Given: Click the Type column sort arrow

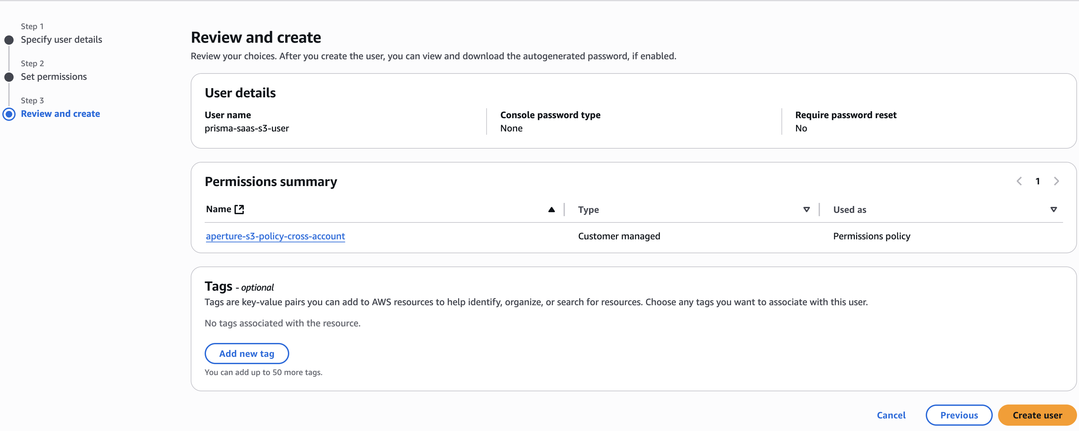Looking at the screenshot, I should coord(806,210).
